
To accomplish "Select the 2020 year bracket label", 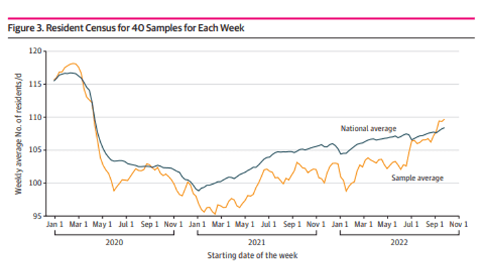I will (x=114, y=240).
